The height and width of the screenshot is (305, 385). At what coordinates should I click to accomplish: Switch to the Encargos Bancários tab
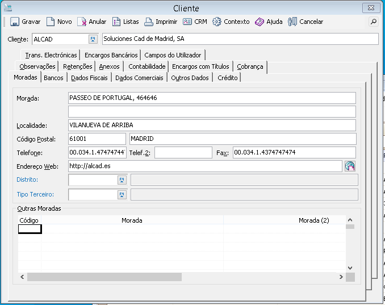coord(111,55)
